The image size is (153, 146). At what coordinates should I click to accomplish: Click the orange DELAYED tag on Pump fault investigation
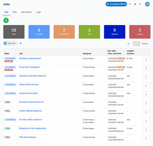(121, 67)
